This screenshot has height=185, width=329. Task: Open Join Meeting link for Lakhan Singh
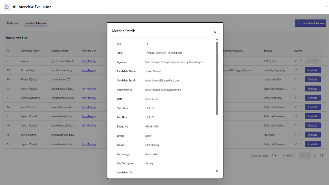point(89,70)
